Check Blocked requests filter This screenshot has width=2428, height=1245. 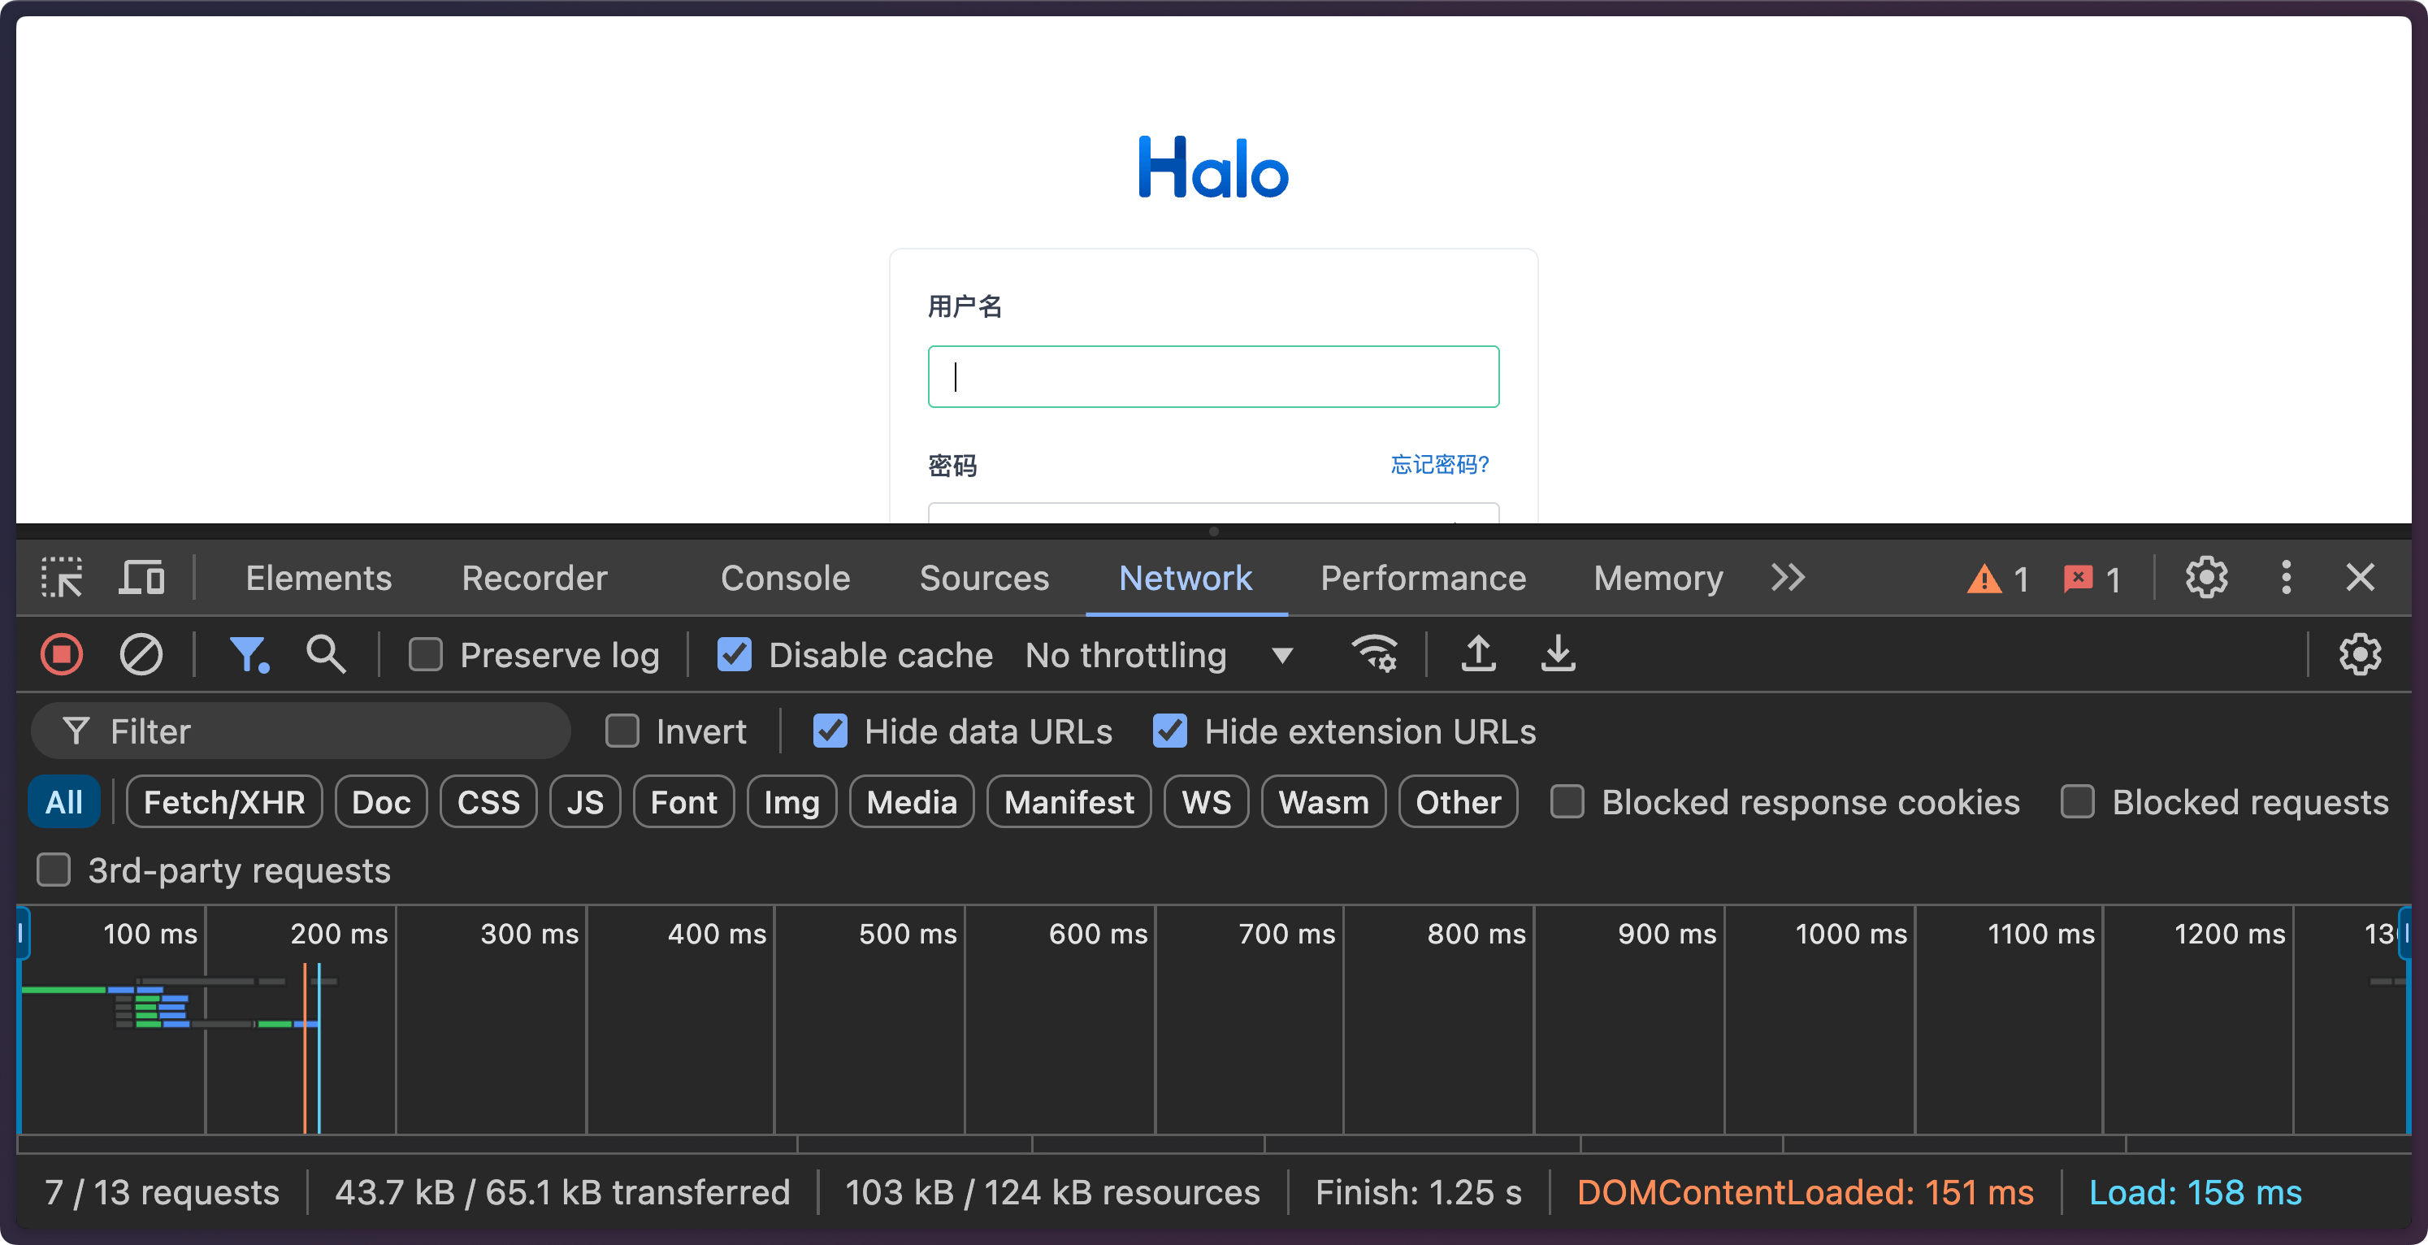(x=2079, y=802)
